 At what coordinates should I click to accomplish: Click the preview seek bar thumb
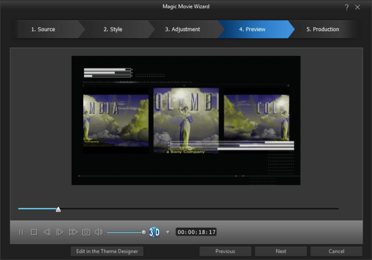tap(58, 209)
